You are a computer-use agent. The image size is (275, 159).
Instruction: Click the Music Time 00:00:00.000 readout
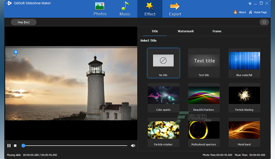(x=250, y=155)
